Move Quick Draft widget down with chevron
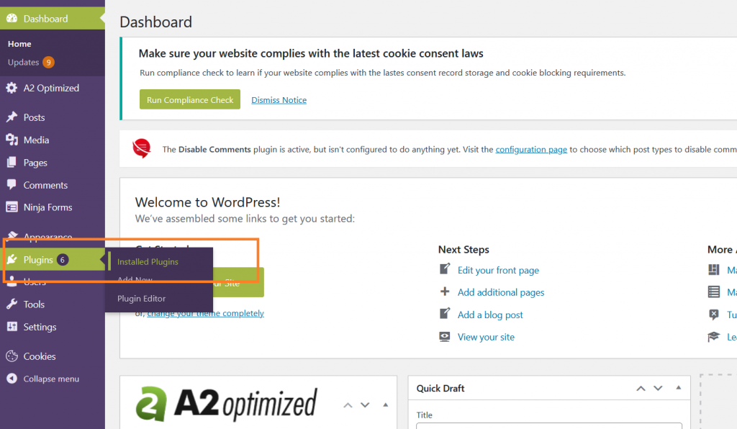737x429 pixels. 658,388
